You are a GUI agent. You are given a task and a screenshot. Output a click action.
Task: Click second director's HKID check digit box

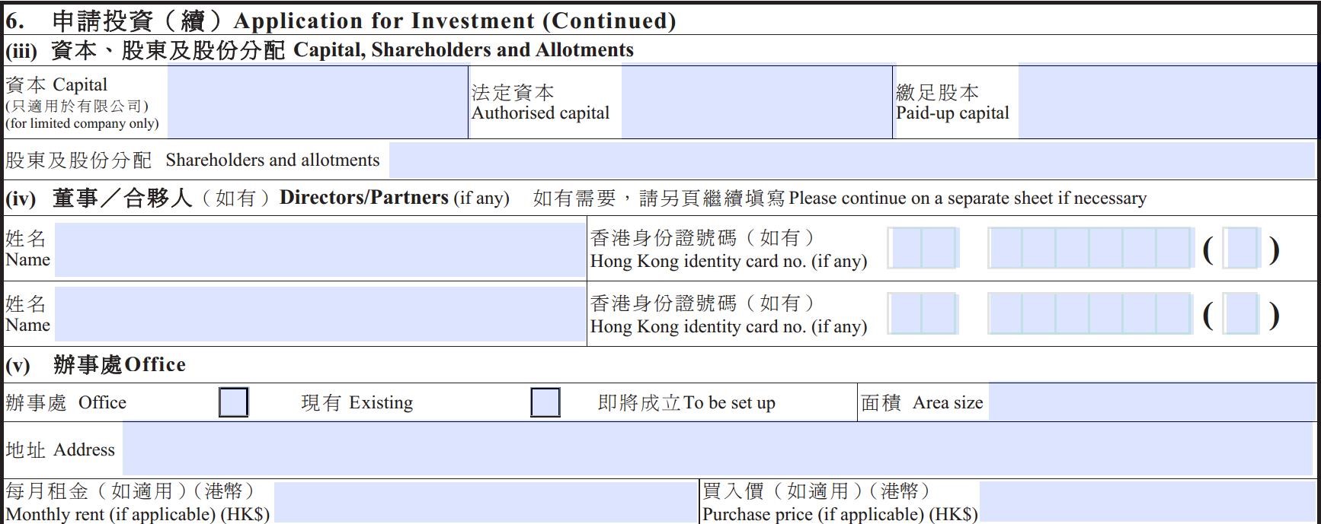pos(1242,313)
